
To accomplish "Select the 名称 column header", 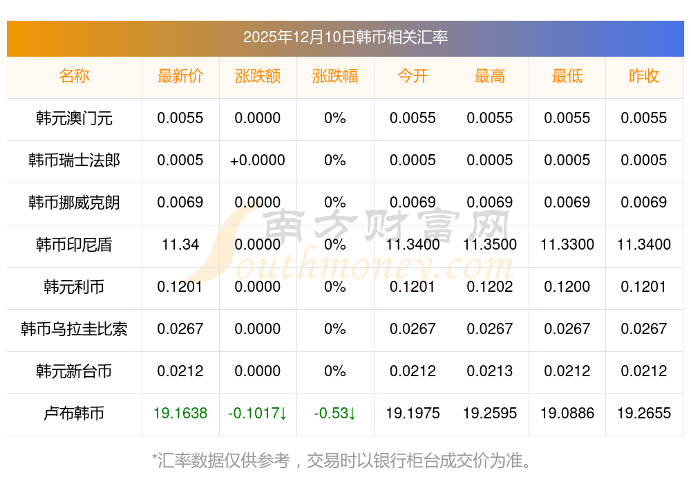I will coord(74,76).
